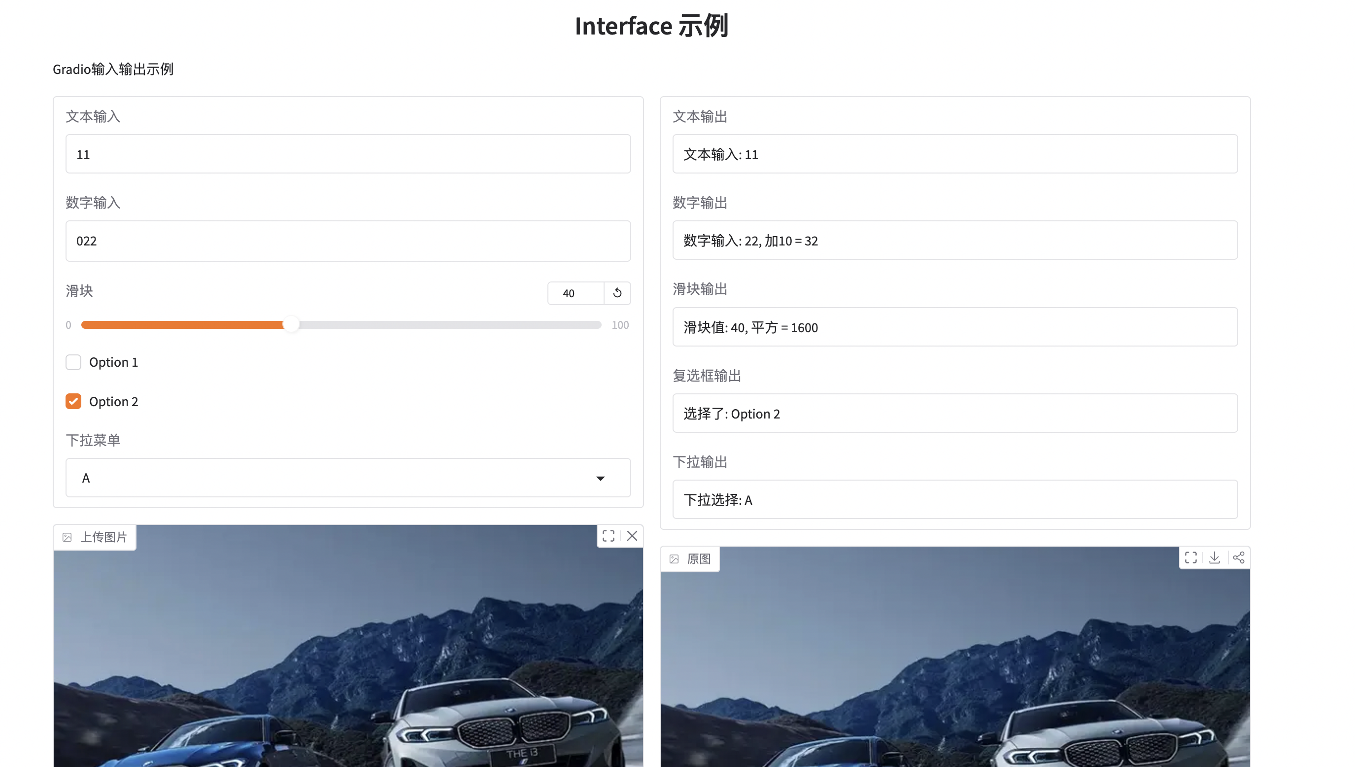Viewport: 1355px width, 767px height.
Task: Open the 下拉菜单 dropdown arrow
Action: click(x=600, y=478)
